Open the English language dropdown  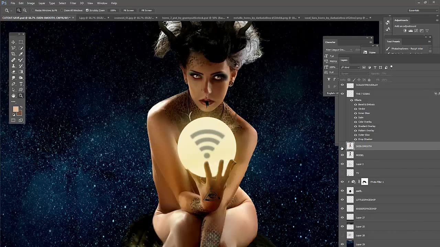(x=332, y=93)
